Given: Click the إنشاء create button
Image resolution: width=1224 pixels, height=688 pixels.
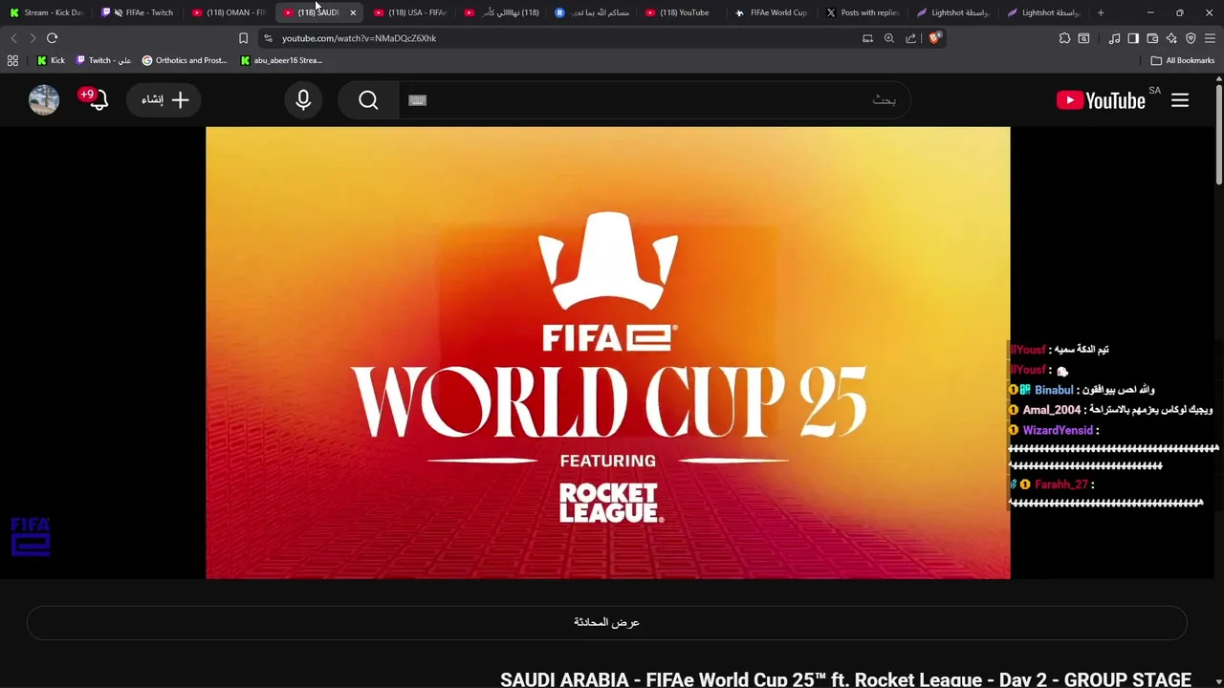Looking at the screenshot, I should coord(164,100).
